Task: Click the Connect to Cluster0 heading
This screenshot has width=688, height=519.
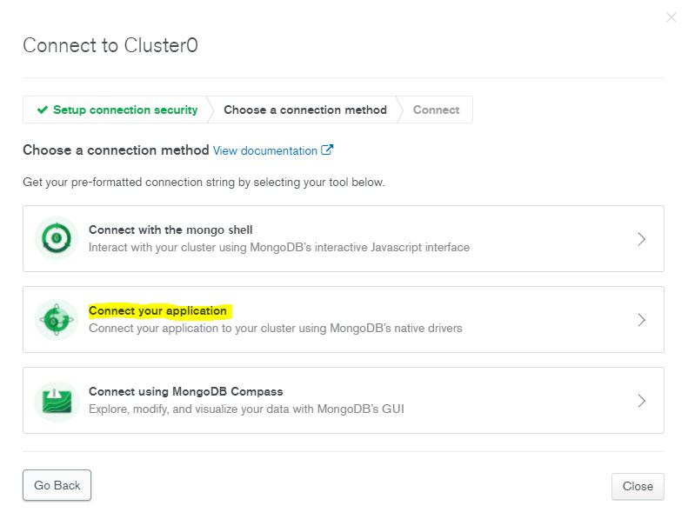Action: point(110,45)
